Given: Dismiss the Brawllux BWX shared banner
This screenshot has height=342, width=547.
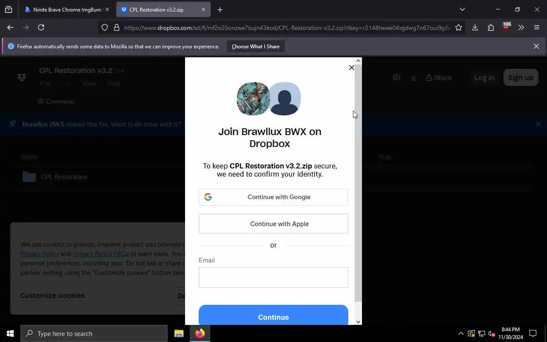Looking at the screenshot, I should (x=538, y=124).
